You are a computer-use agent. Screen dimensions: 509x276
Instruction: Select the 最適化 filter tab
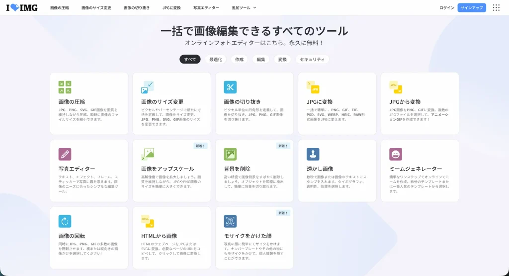tap(215, 60)
